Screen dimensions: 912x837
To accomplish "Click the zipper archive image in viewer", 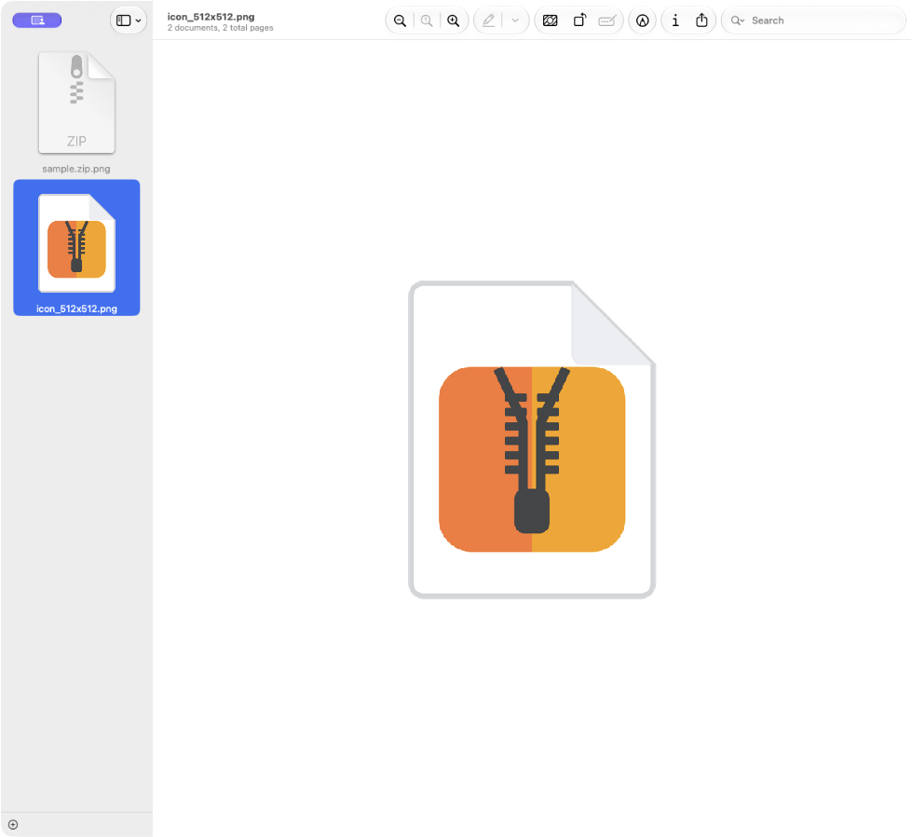I will [532, 440].
